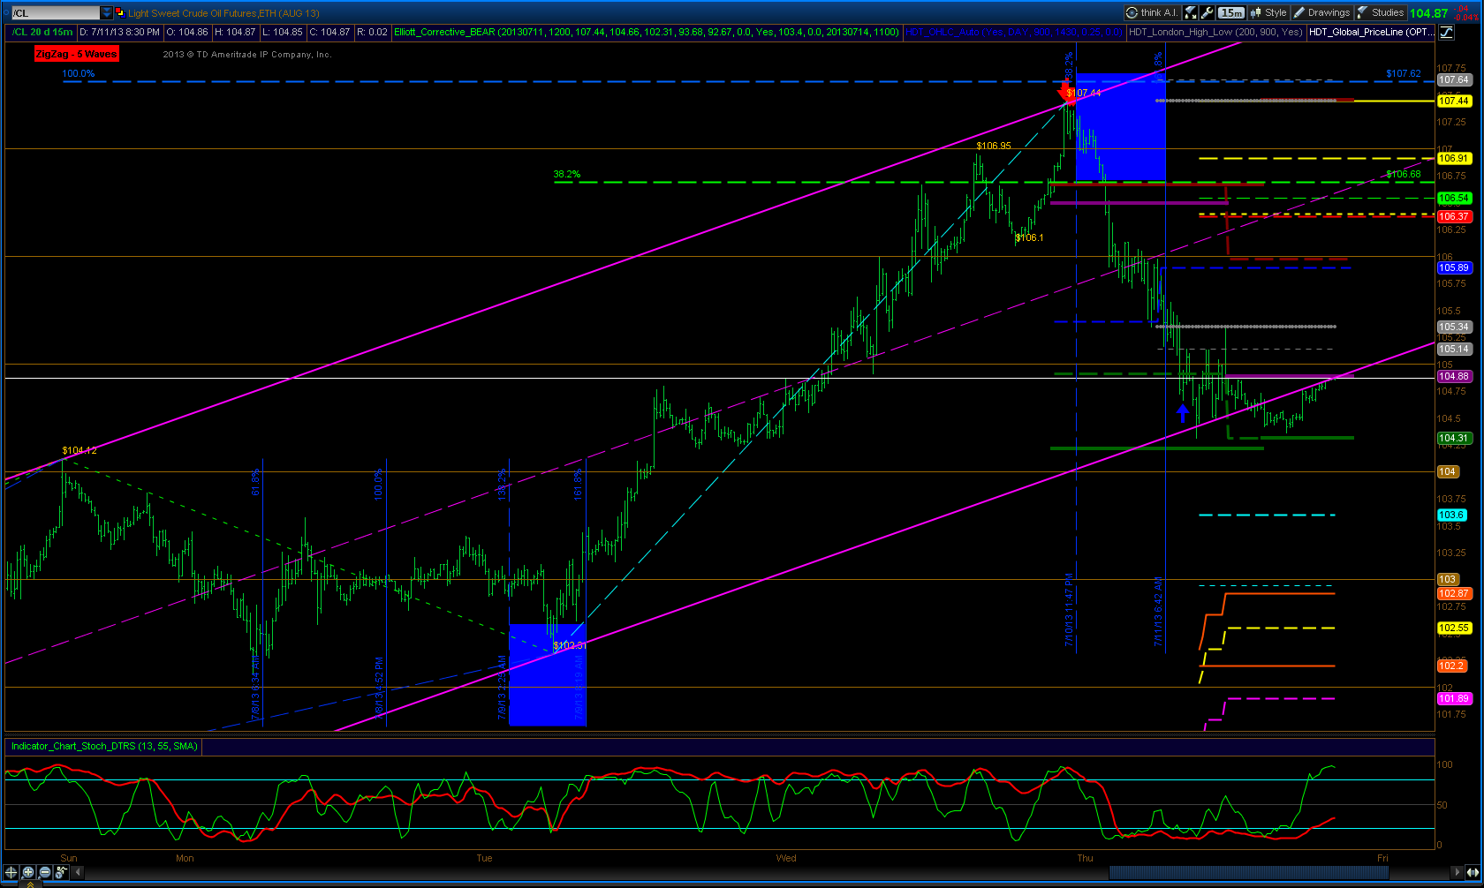This screenshot has width=1484, height=888.
Task: Click the $104.12 swing high label
Action: [x=79, y=450]
